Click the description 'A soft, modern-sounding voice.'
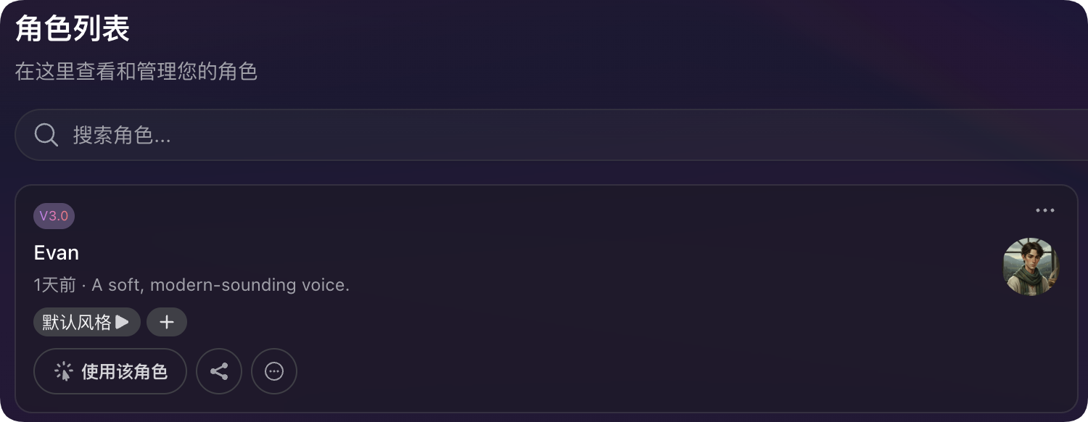 [x=221, y=285]
